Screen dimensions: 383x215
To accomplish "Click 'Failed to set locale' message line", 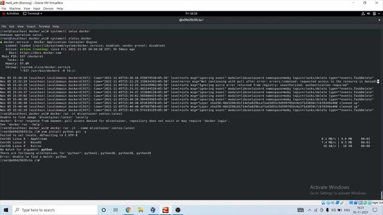I will [38, 135].
